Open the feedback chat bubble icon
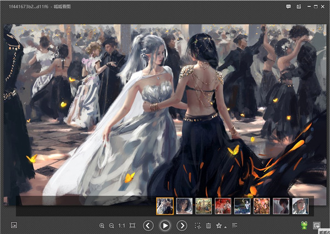 coord(288,7)
